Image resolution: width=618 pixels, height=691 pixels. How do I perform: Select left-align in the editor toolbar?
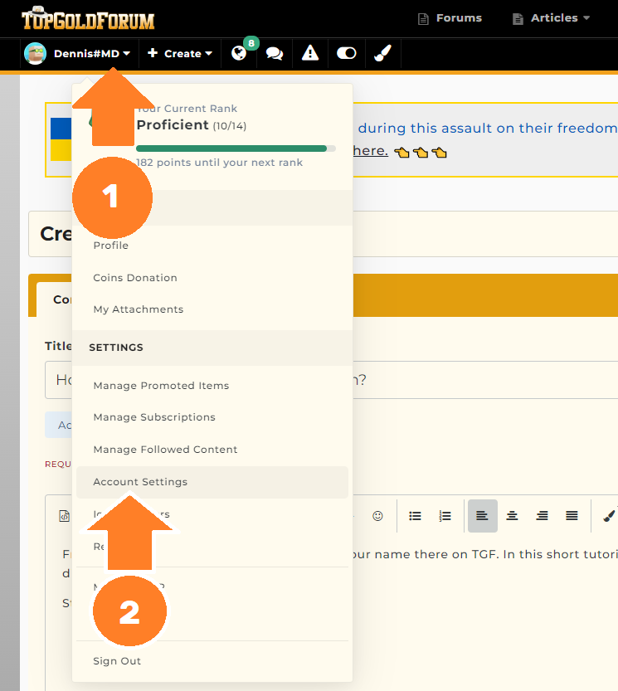(x=483, y=516)
